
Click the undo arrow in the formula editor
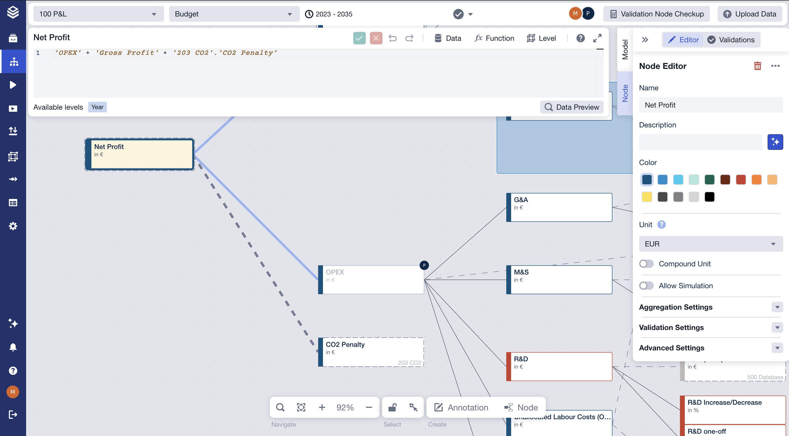pos(392,38)
